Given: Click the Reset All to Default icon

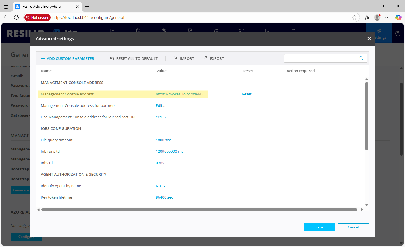Looking at the screenshot, I should click(x=112, y=58).
